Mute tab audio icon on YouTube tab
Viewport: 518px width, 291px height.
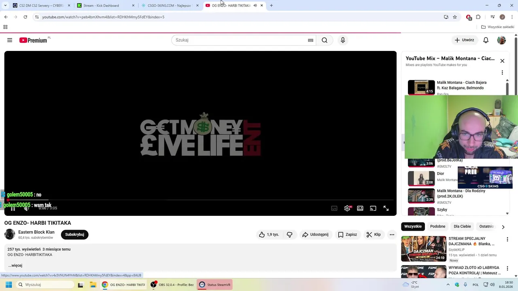click(255, 6)
